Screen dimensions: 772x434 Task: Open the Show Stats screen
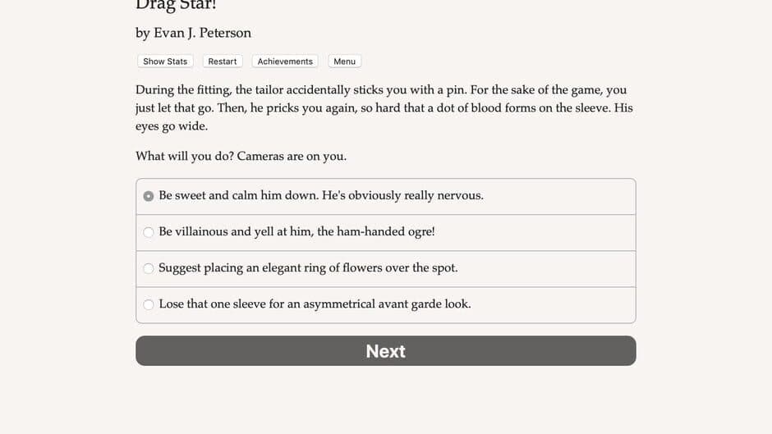pyautogui.click(x=165, y=62)
